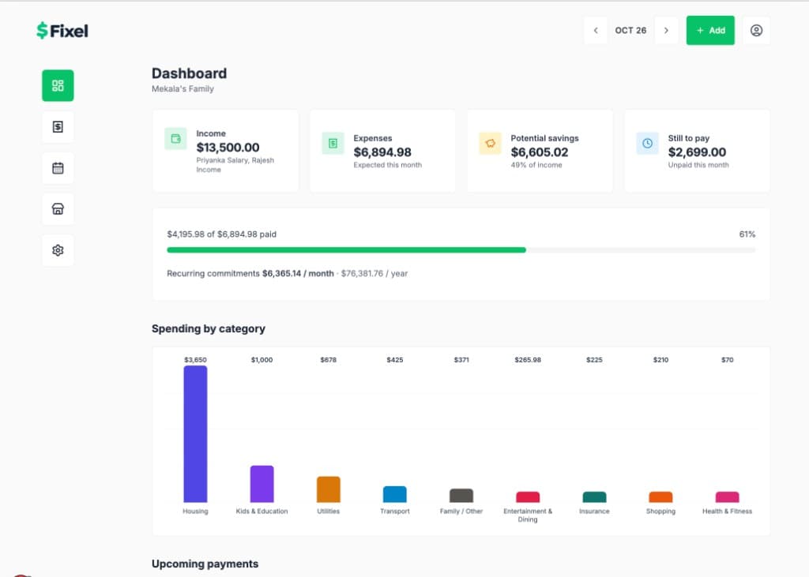Click the Insurance category label
This screenshot has height=577, width=809.
[594, 511]
